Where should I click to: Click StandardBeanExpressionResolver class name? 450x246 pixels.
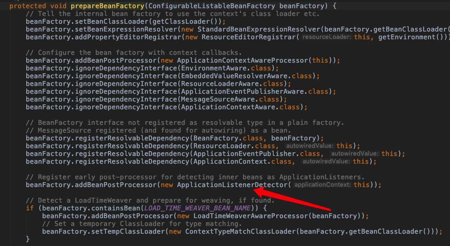(259, 29)
